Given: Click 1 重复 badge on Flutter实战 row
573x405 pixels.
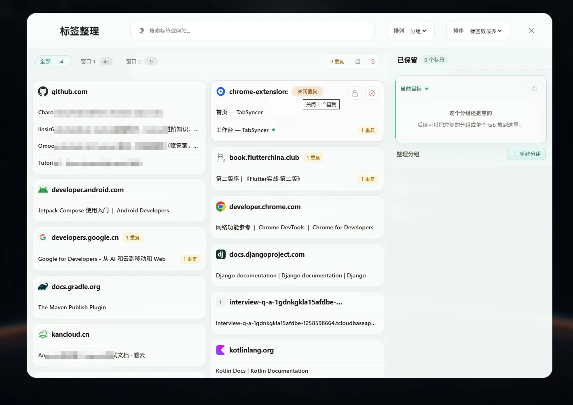Looking at the screenshot, I should [368, 179].
